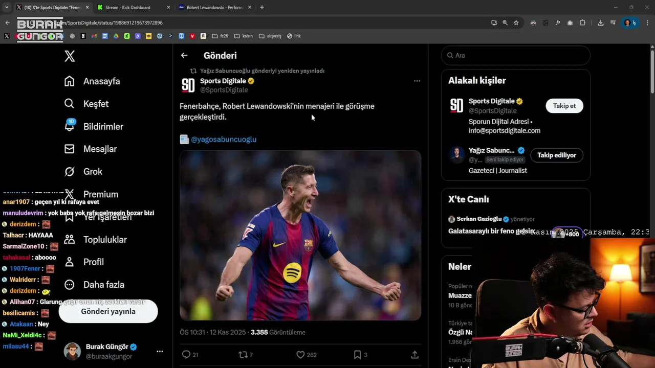655x368 pixels.
Task: Click the repost icon with 7 count
Action: coord(243,354)
